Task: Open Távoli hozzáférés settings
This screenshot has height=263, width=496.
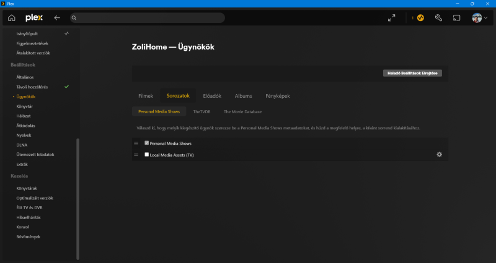Action: [32, 87]
